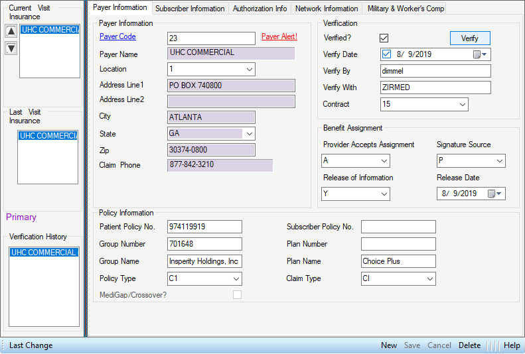
Task: Open the Policy Type dropdown
Action: 236,278
